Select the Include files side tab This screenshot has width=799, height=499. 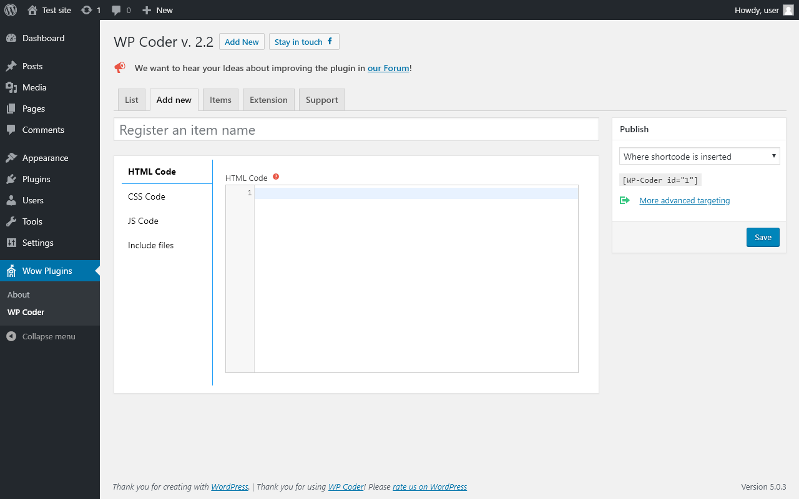[167, 245]
